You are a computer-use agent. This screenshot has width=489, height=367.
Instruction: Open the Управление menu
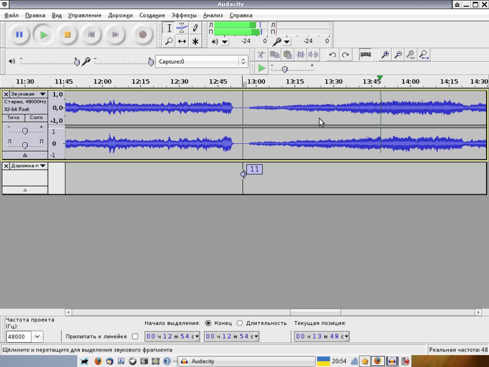pyautogui.click(x=85, y=15)
